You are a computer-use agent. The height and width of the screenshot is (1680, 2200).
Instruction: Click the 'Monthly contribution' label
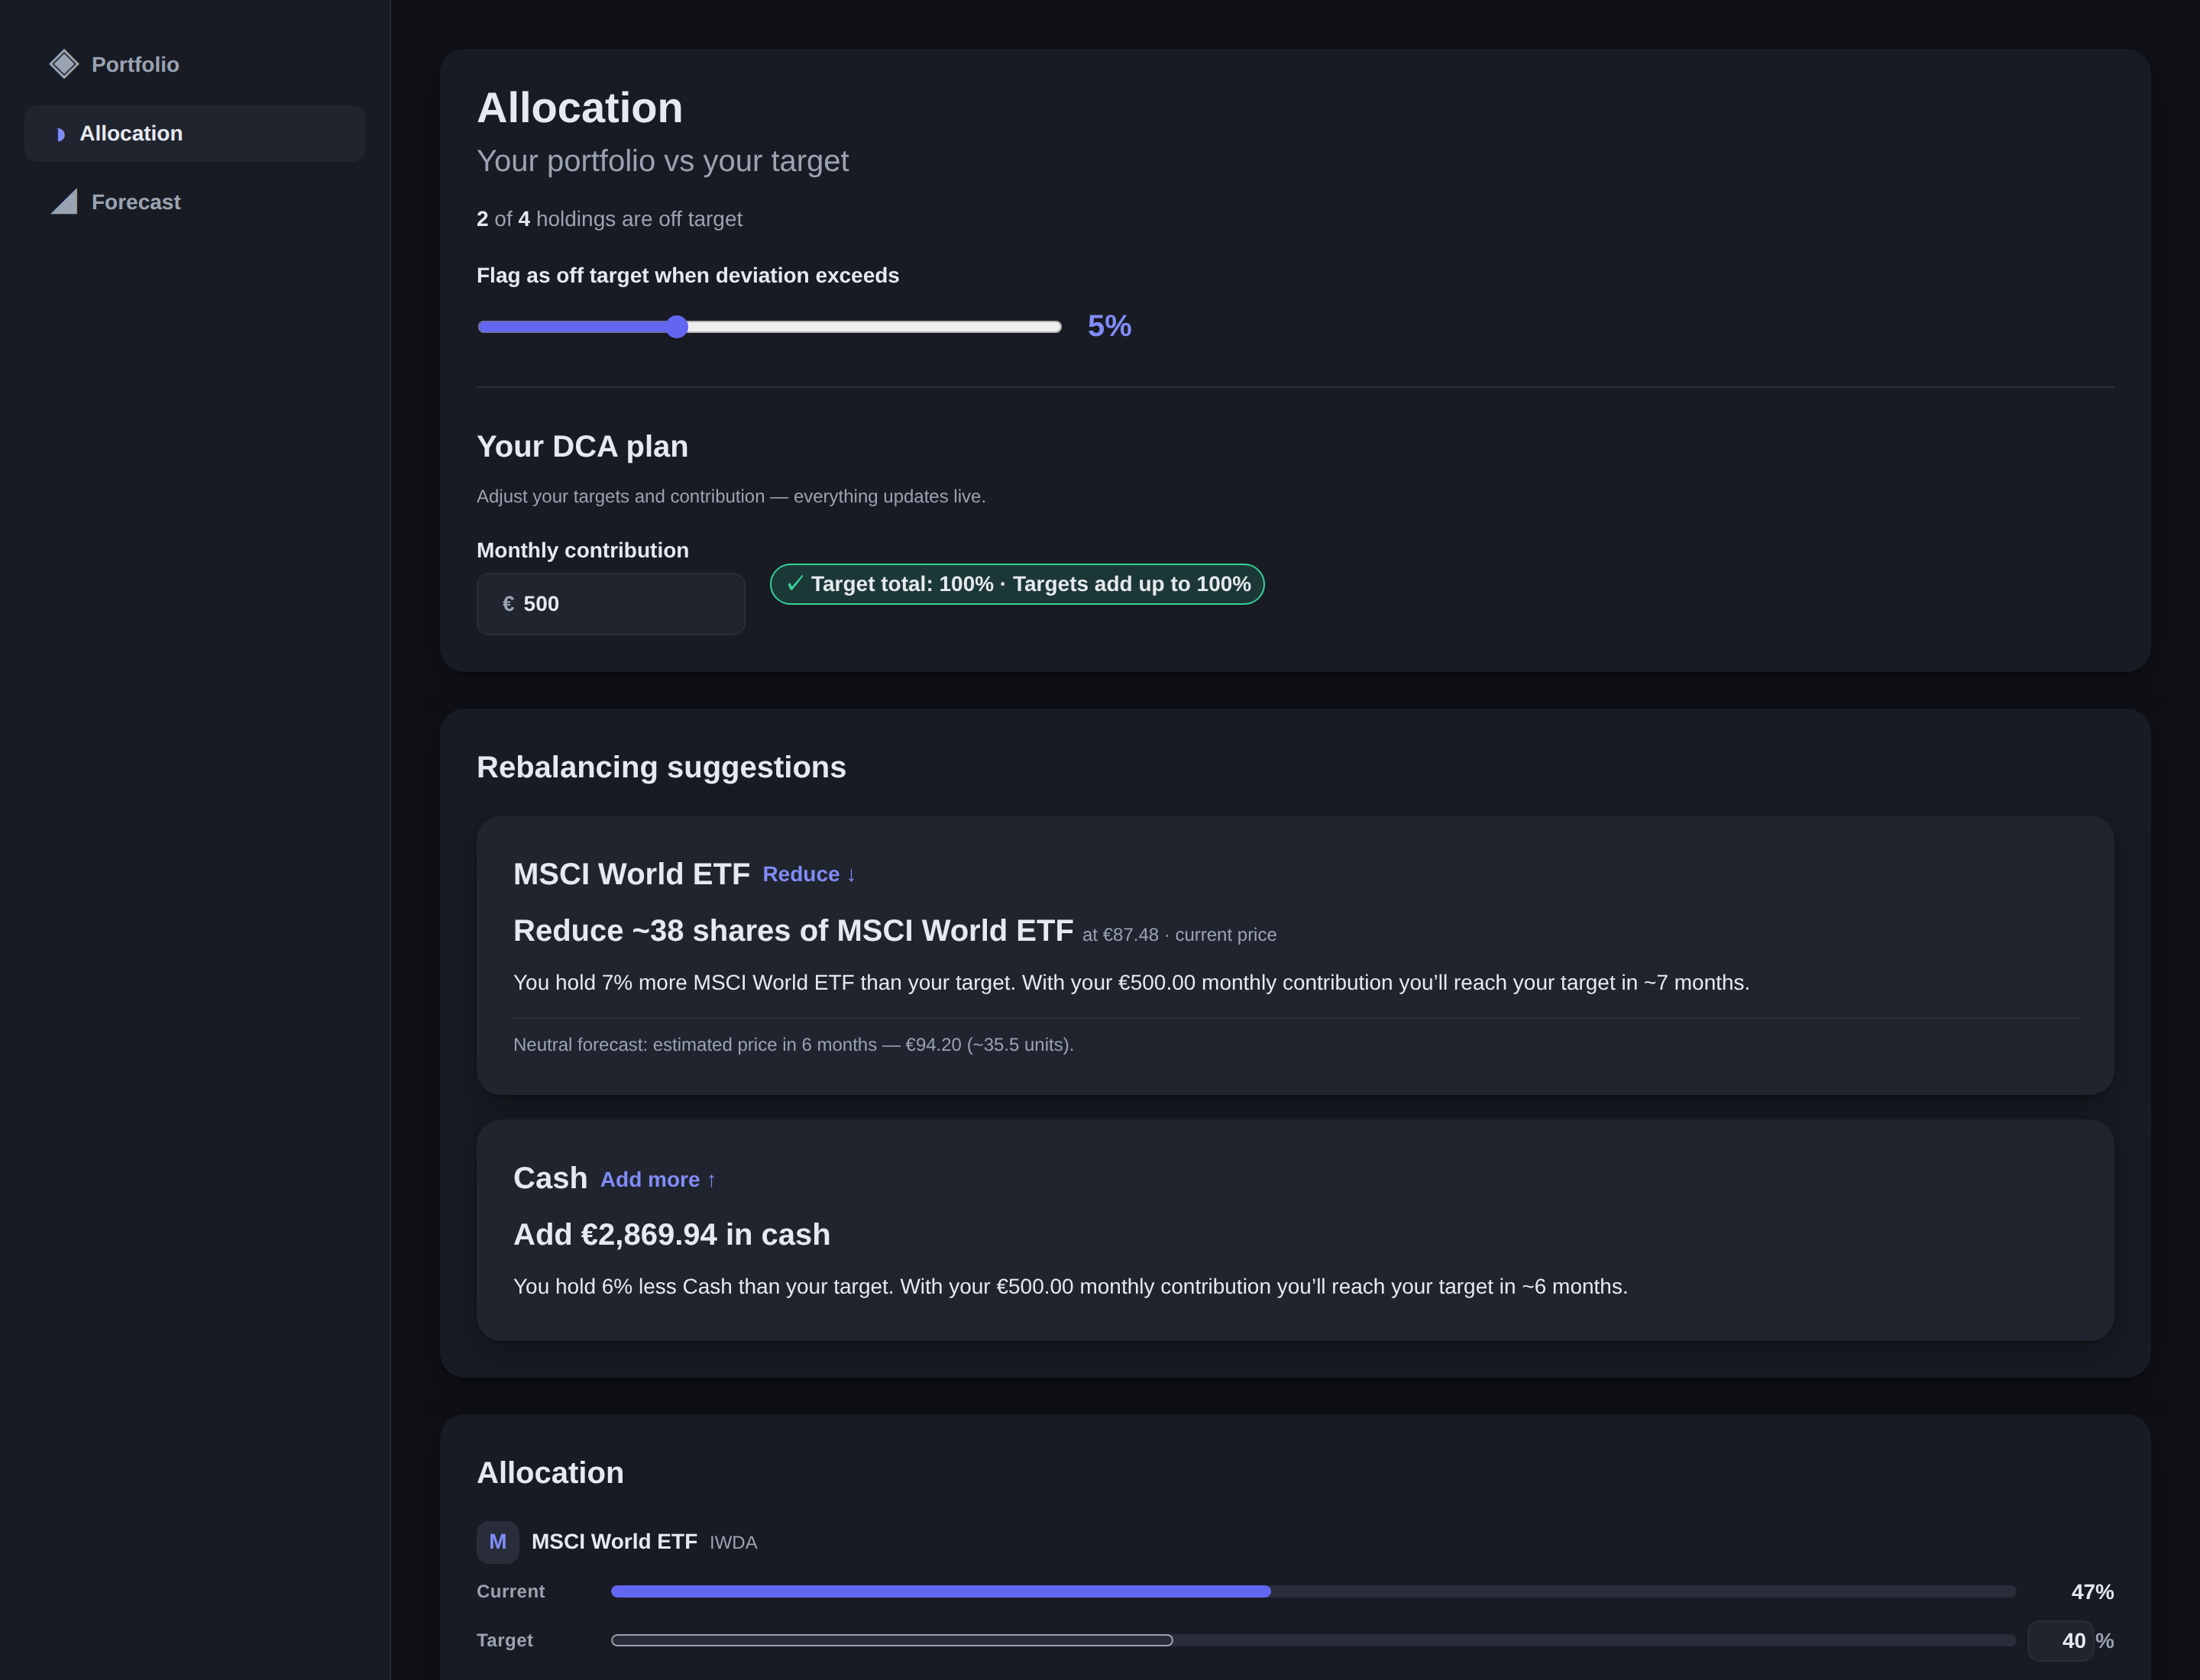(582, 550)
